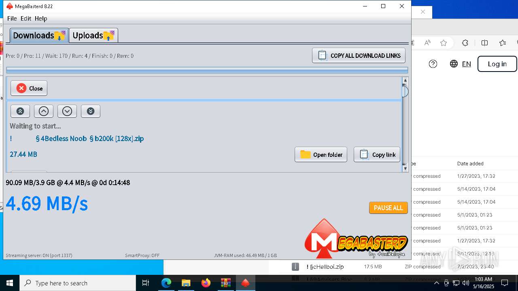Click the help question mark icon on webpage
Image resolution: width=518 pixels, height=291 pixels.
click(x=433, y=64)
